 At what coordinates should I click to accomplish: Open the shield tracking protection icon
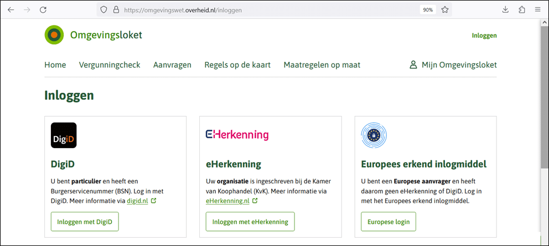103,10
